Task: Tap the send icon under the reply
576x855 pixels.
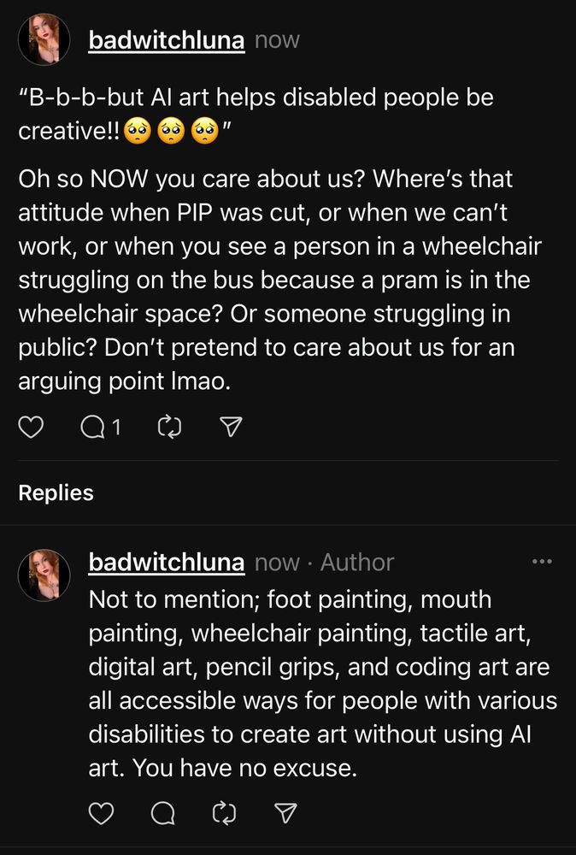Action: click(287, 813)
